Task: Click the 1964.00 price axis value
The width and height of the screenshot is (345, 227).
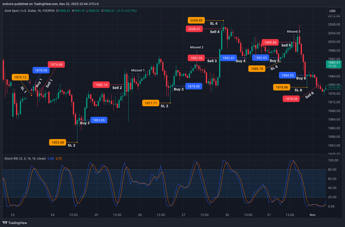Action: 334,120
